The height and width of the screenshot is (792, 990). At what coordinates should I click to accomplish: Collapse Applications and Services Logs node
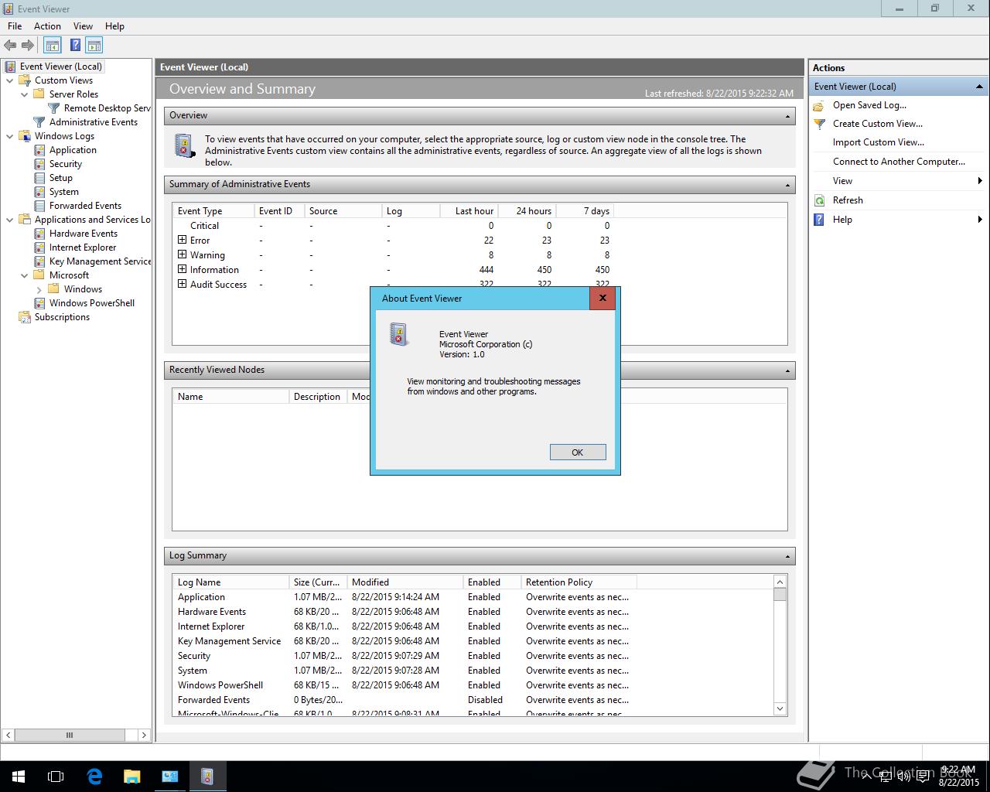pyautogui.click(x=10, y=220)
